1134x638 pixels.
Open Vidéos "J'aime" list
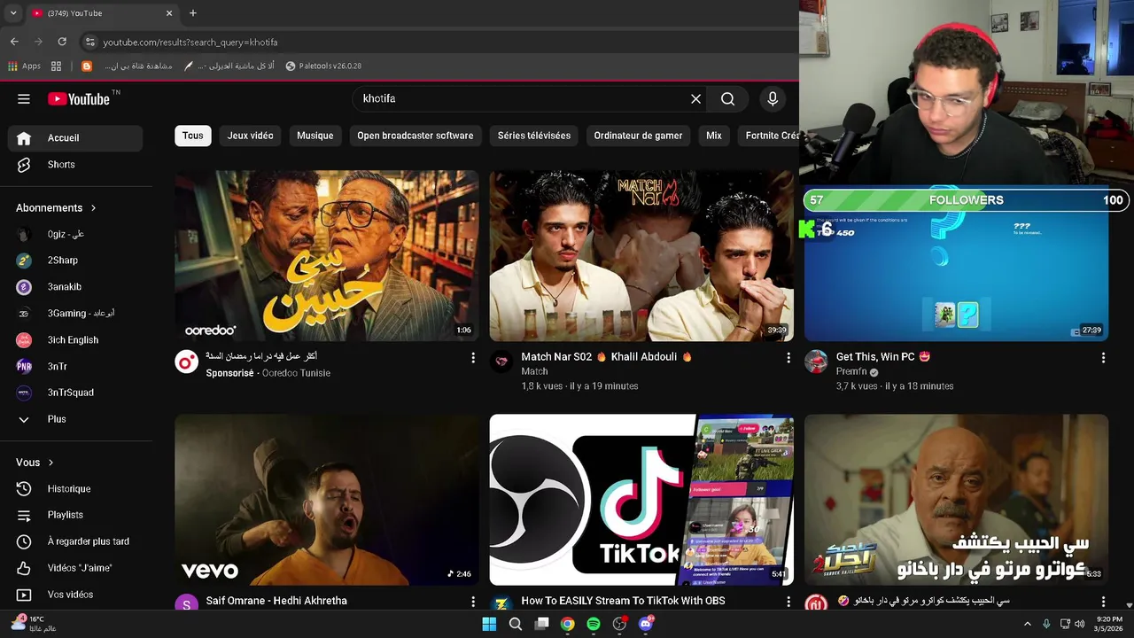[x=75, y=568]
